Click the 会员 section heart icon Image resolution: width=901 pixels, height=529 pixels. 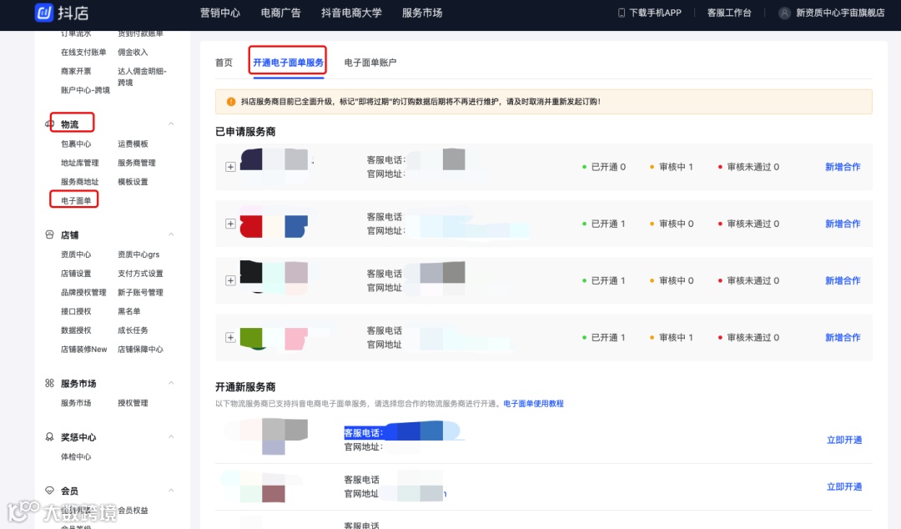49,491
